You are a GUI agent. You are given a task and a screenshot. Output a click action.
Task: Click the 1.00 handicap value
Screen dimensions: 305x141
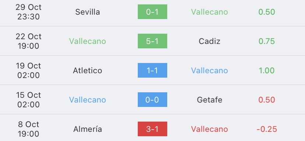(267, 71)
